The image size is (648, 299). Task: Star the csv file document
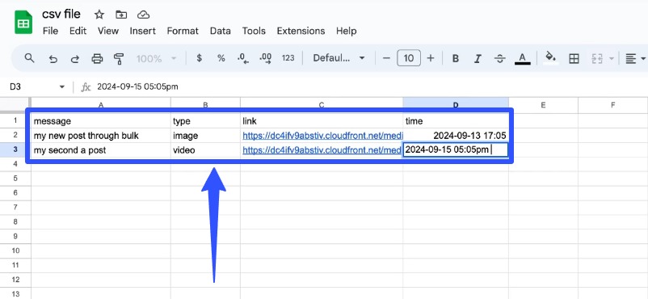[x=99, y=15]
